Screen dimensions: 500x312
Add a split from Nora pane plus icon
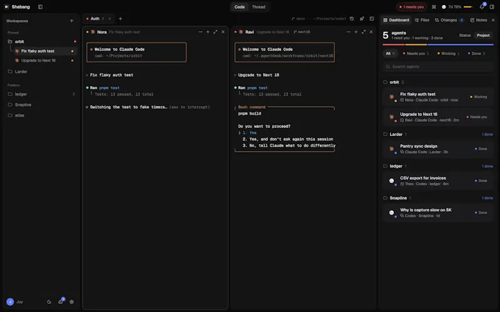tap(208, 32)
